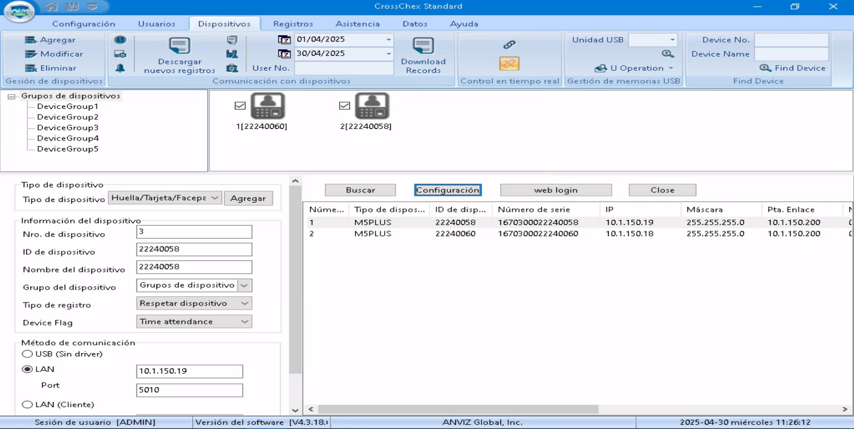Open the start date 01/04/2025 dropdown
Screen dimensions: 854x429
[x=388, y=40]
